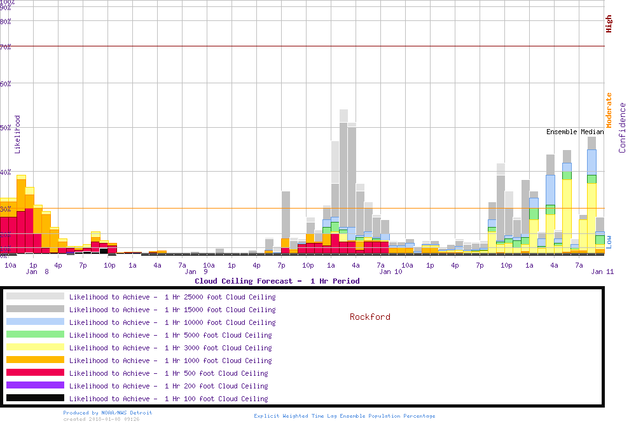636x426 pixels.
Task: Click the light gray 25000 foot legend swatch
Action: pos(35,296)
